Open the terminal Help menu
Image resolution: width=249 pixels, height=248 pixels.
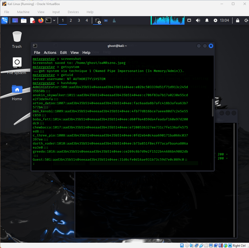pyautogui.click(x=86, y=53)
